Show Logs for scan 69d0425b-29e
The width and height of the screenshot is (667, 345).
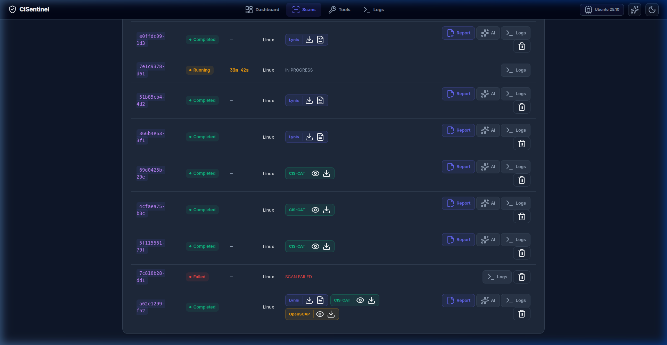pyautogui.click(x=516, y=167)
